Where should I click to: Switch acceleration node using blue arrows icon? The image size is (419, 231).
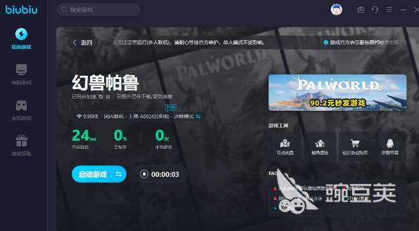click(x=198, y=116)
